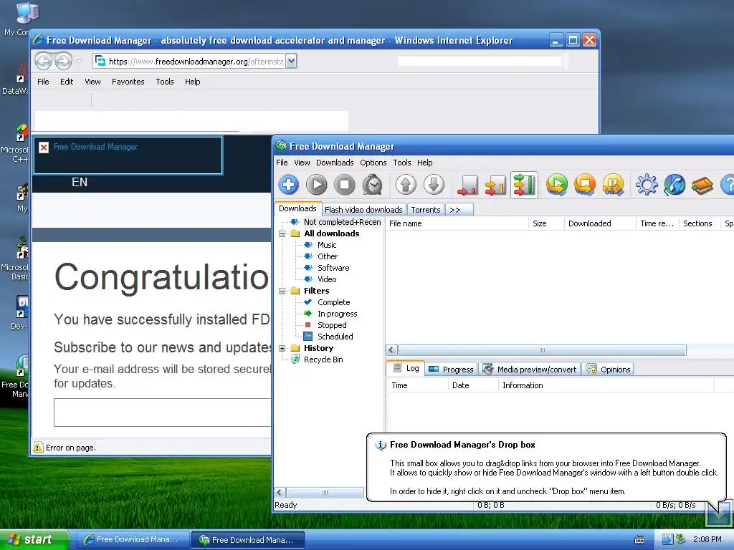Open the Favorites menu in Internet Explorer

click(x=128, y=82)
